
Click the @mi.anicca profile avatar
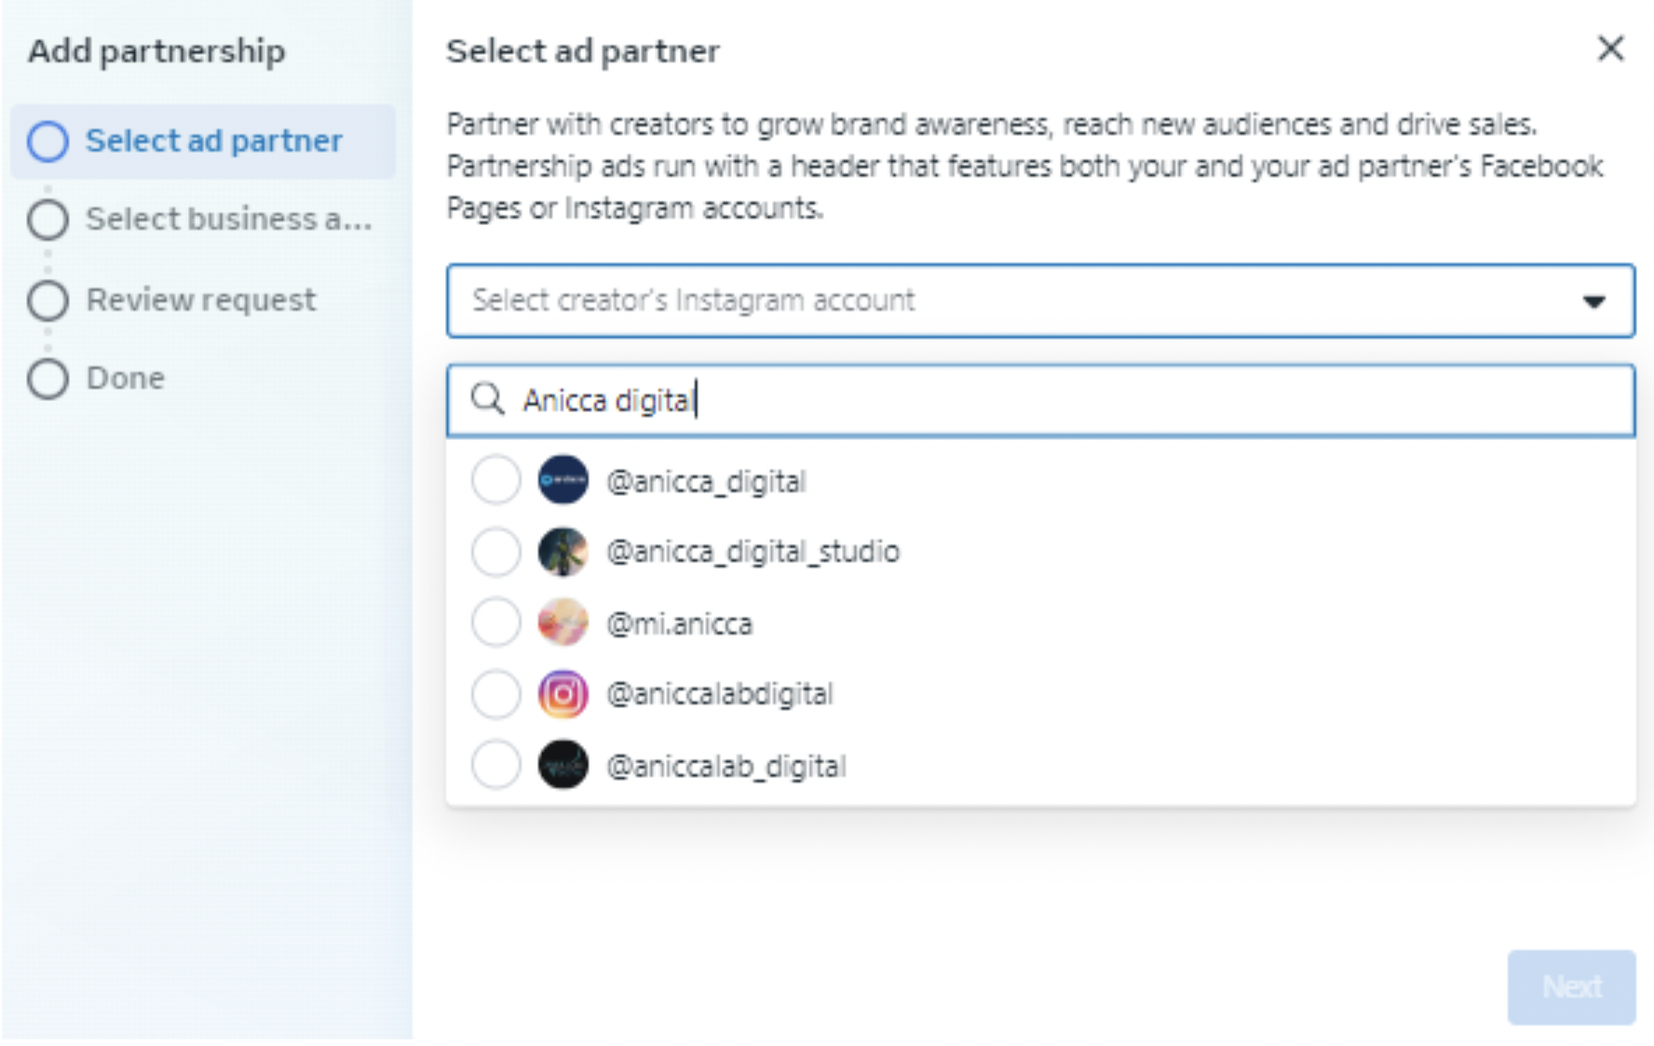click(563, 623)
